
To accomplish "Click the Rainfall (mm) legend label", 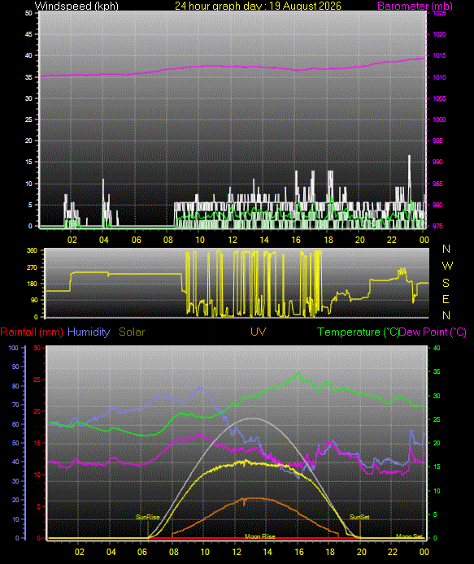I will (x=32, y=332).
